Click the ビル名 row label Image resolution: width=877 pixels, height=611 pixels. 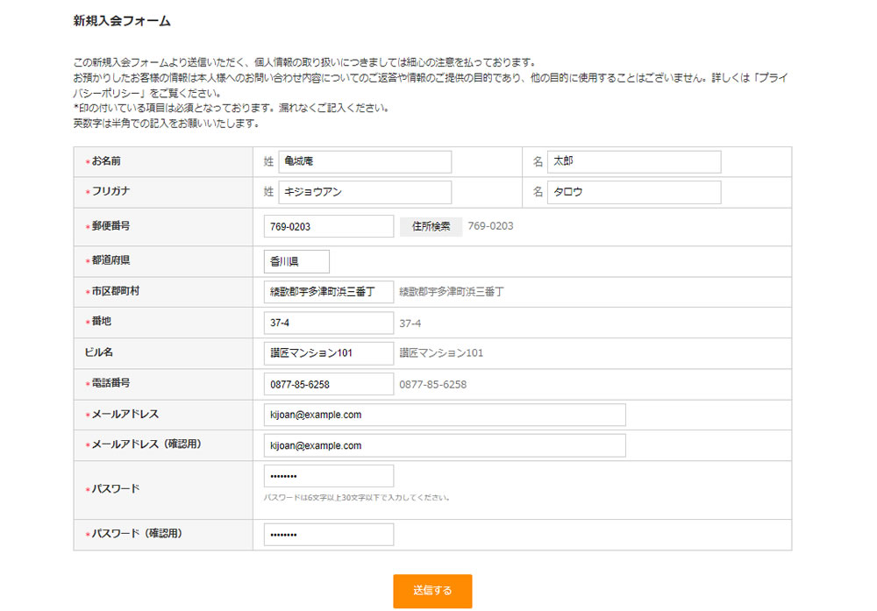[x=98, y=352]
